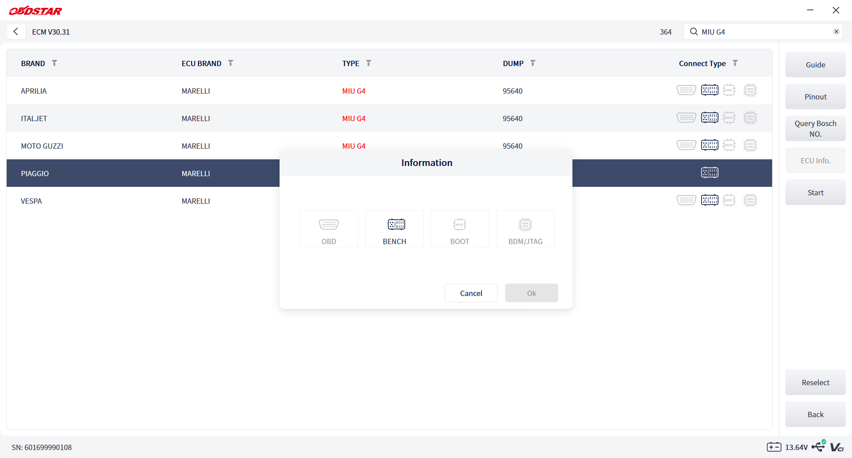Focus the MIU G4 search field

(763, 32)
